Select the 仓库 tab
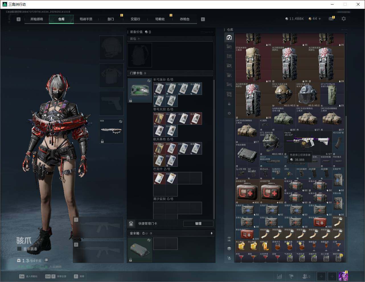 pyautogui.click(x=61, y=19)
